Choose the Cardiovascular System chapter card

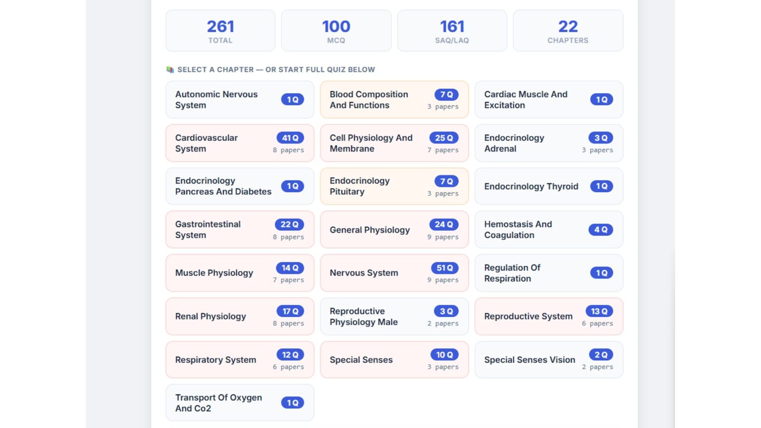tap(240, 143)
